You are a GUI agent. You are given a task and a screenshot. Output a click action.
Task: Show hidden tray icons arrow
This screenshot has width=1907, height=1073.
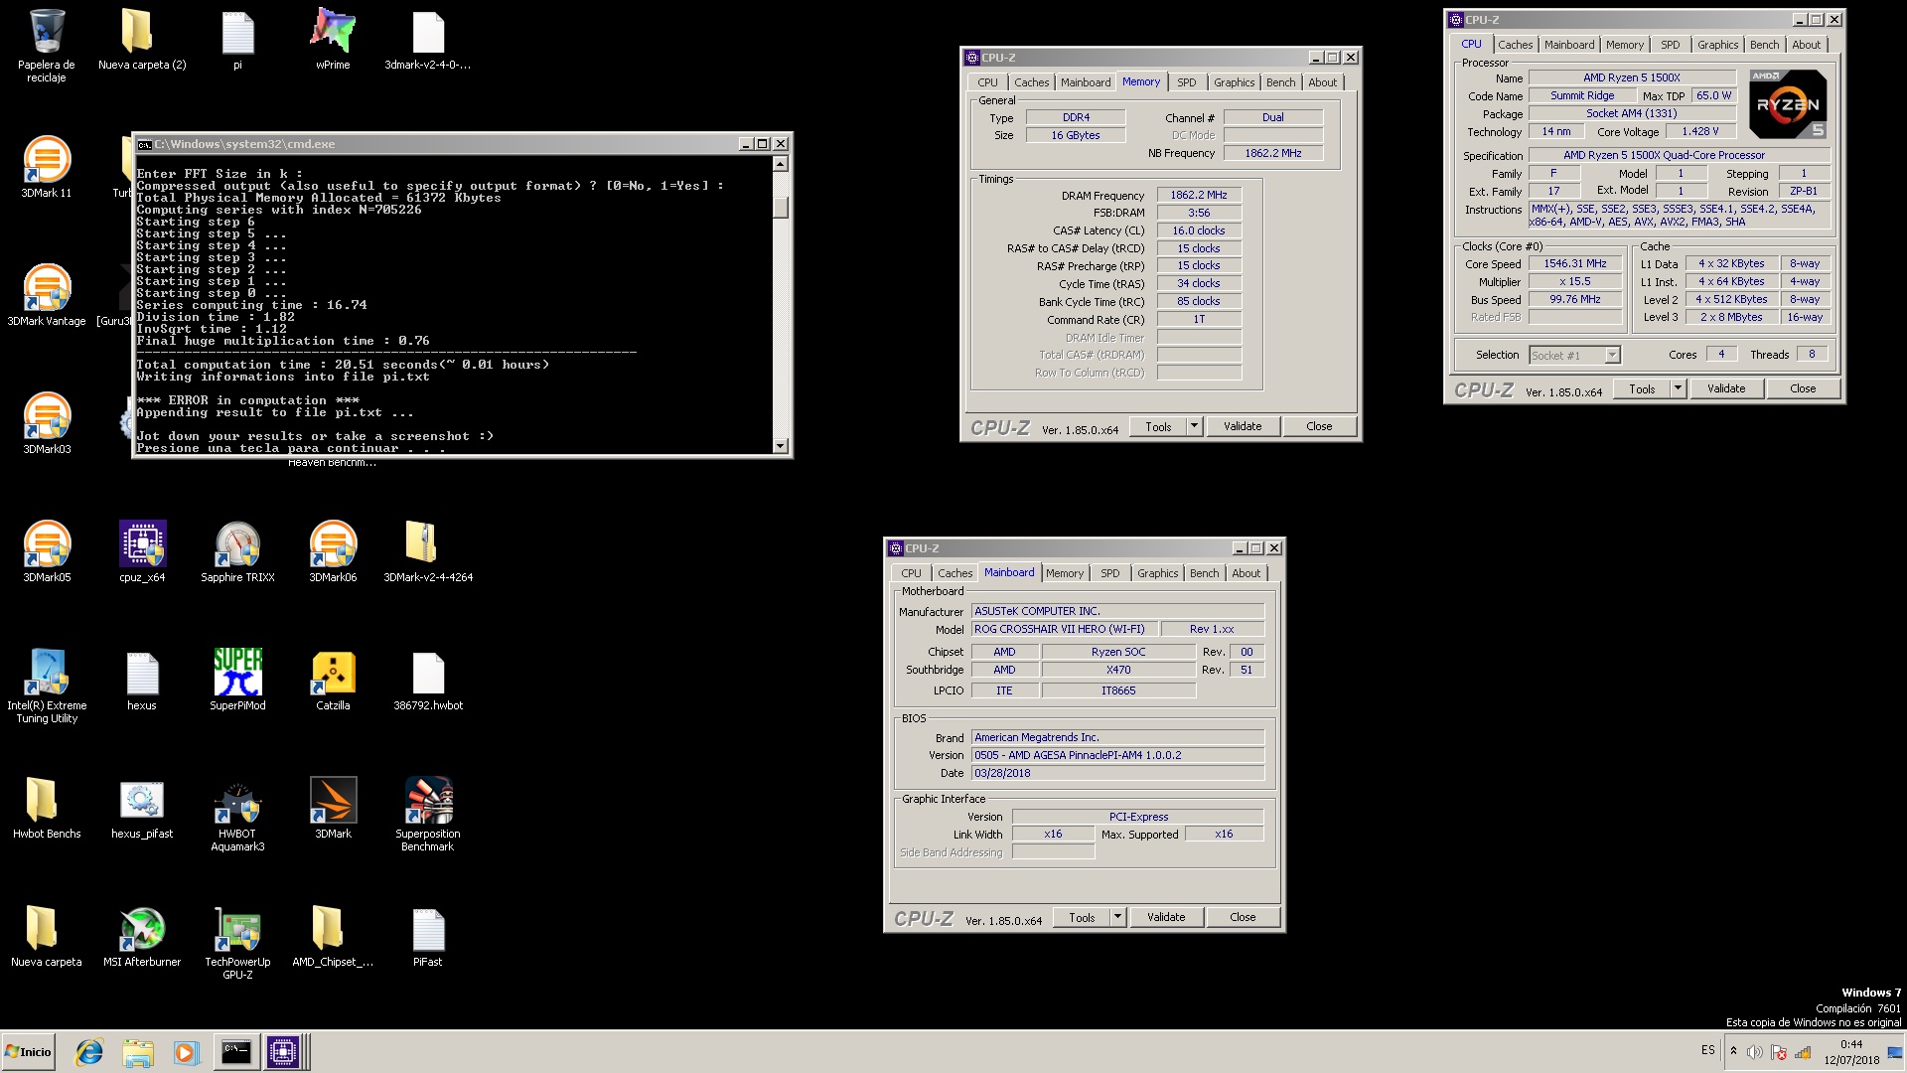[x=1733, y=1052]
